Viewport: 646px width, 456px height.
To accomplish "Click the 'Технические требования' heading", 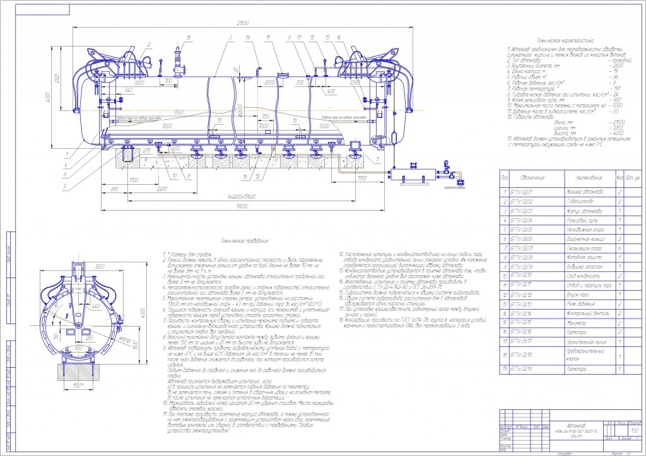I will pyautogui.click(x=244, y=240).
